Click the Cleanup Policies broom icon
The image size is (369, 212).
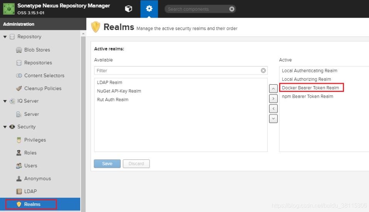pos(19,88)
